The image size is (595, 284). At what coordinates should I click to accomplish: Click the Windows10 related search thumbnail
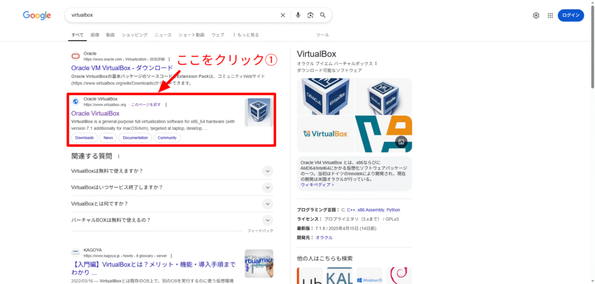pyautogui.click(x=369, y=276)
